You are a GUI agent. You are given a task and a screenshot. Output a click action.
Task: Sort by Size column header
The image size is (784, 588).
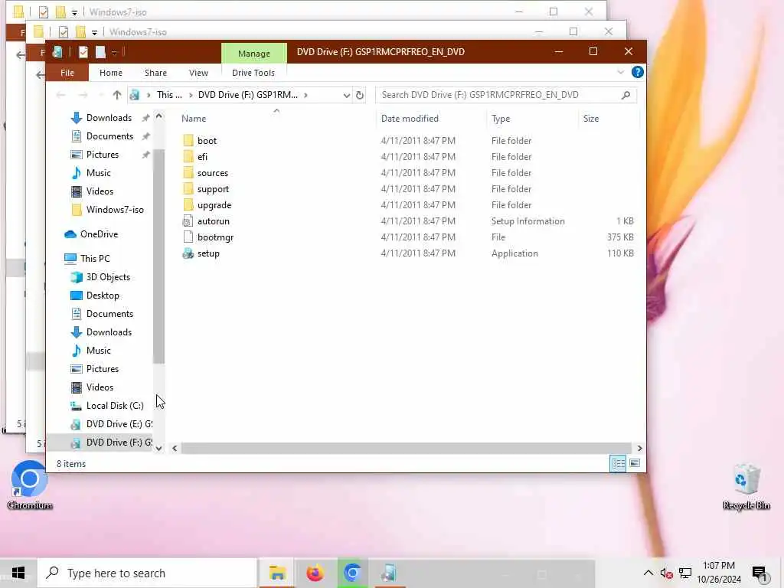(x=590, y=119)
